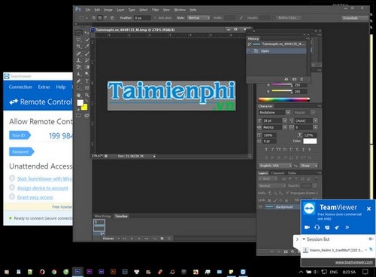The width and height of the screenshot is (376, 277).
Task: Switch to the Paths tab
Action: click(x=292, y=173)
